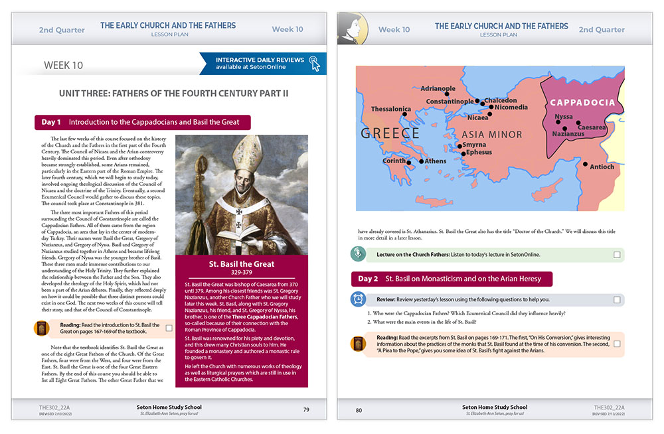This screenshot has height=434, width=664.
Task: Click the Unit Three: Fathers of the Fourth Century heading
Action: tap(173, 94)
